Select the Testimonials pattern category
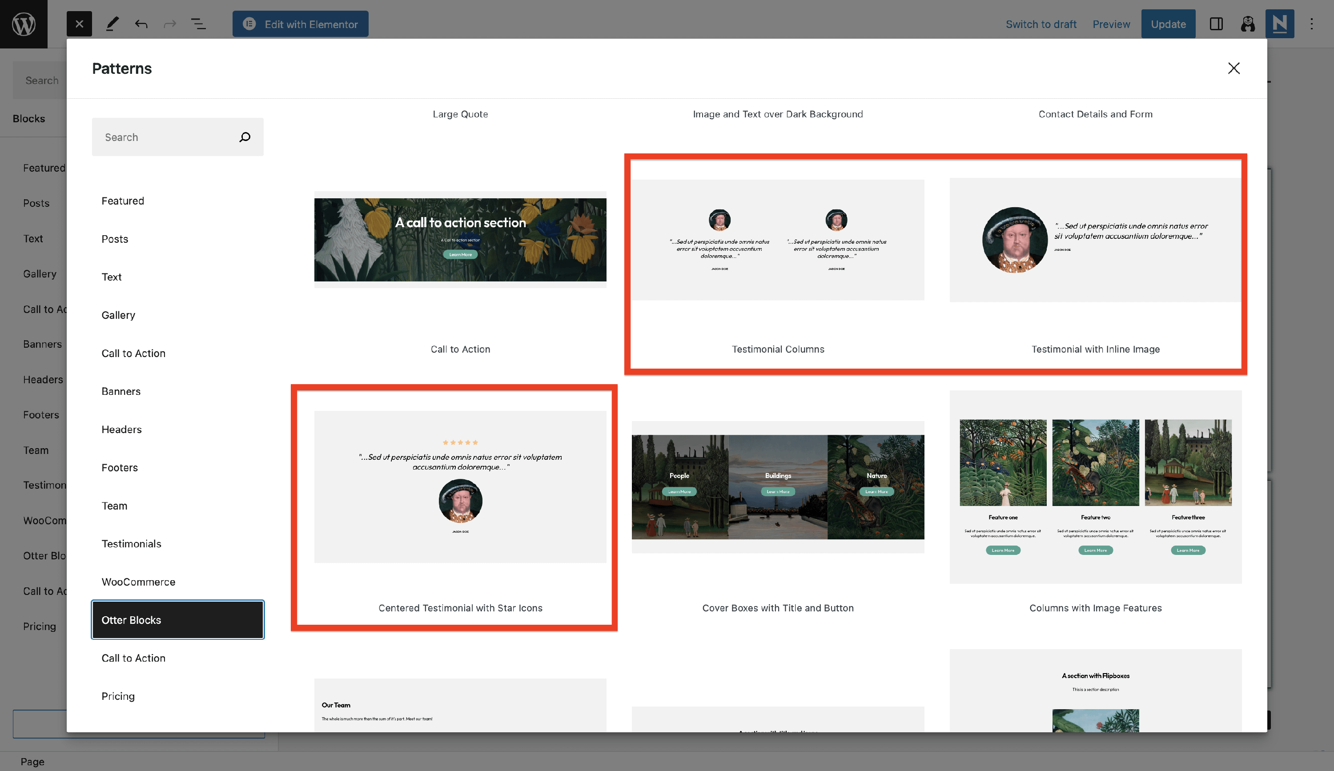Screen dimensions: 1334x771 tap(131, 543)
